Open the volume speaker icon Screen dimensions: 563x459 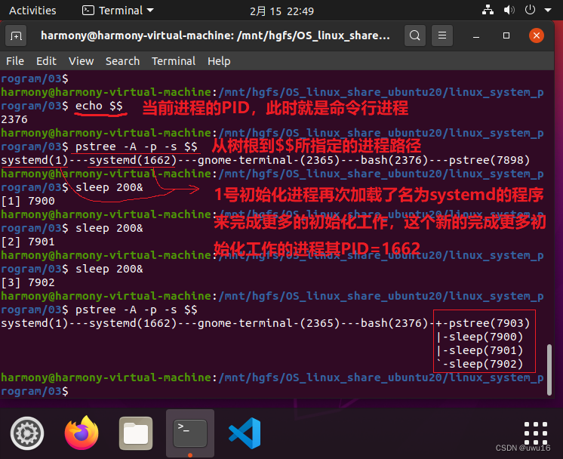(x=509, y=10)
